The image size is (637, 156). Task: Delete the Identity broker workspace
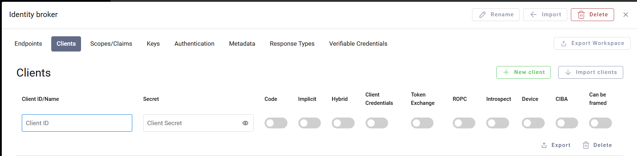click(592, 15)
